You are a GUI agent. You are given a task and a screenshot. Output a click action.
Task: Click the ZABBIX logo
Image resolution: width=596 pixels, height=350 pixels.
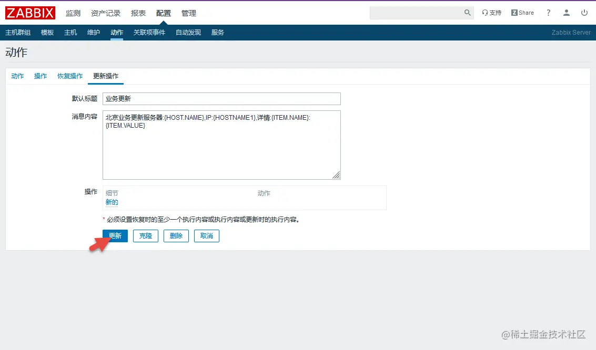(x=29, y=13)
